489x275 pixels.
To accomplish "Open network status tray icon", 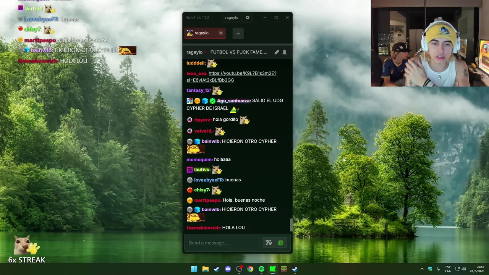I will point(457,269).
